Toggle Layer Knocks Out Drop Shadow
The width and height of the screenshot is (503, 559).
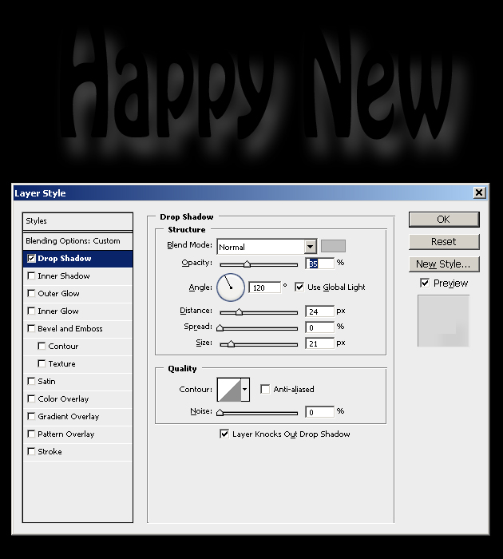pyautogui.click(x=224, y=434)
